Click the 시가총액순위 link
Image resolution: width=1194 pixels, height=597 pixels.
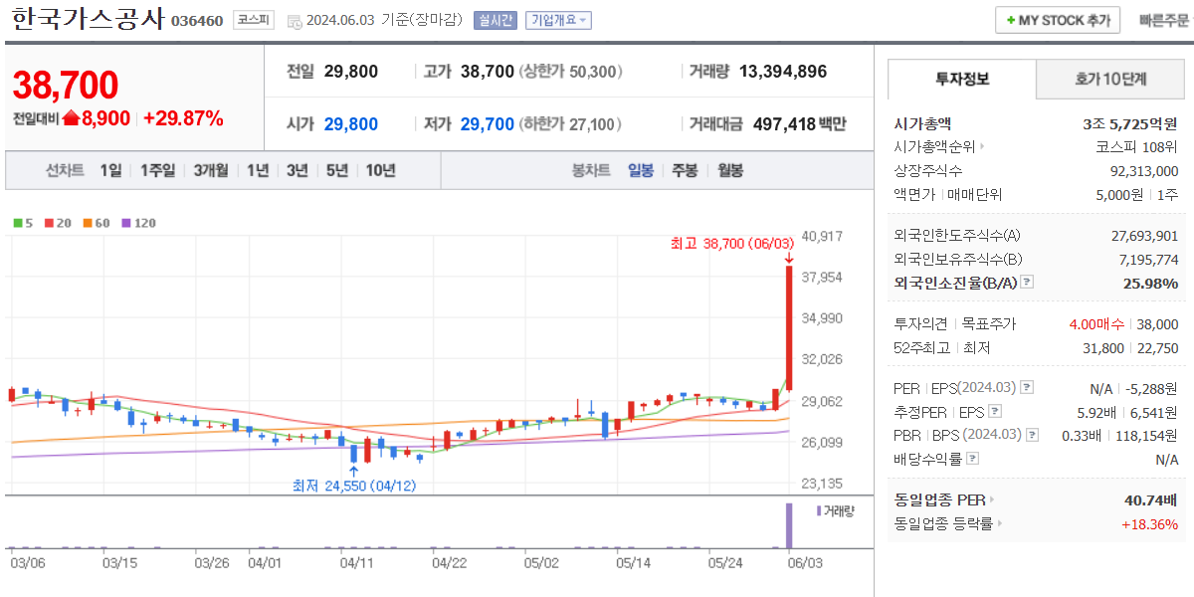(x=935, y=147)
